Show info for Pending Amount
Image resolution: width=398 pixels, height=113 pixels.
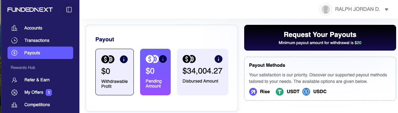[163, 59]
